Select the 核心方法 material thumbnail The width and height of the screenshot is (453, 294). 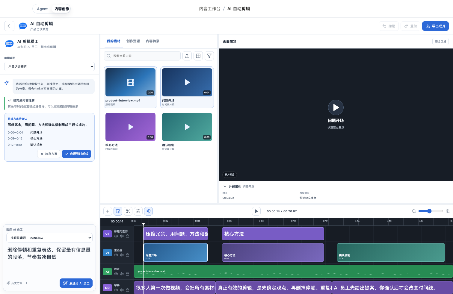[130, 127]
